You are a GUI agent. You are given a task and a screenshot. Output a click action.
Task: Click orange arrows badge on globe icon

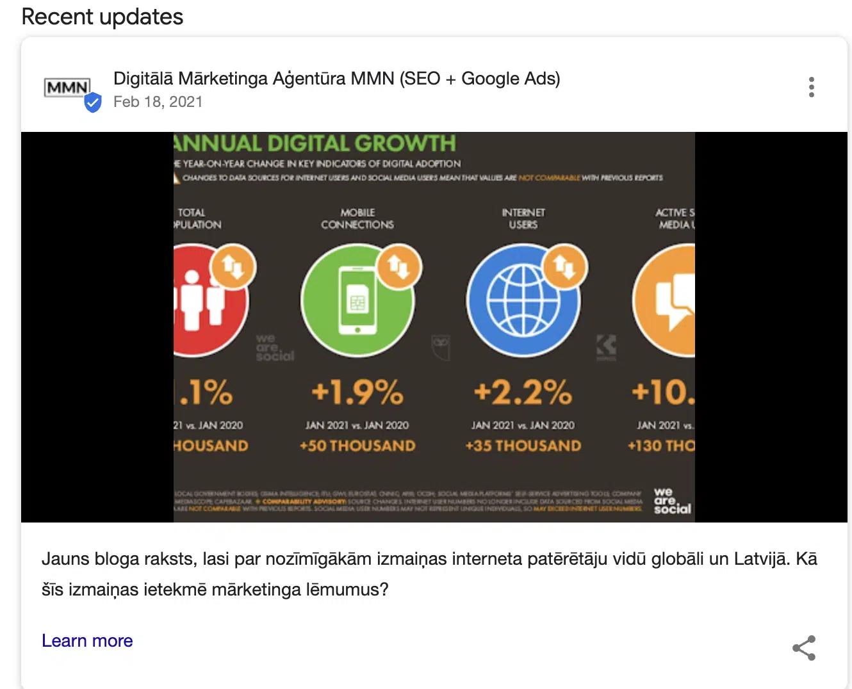click(564, 266)
